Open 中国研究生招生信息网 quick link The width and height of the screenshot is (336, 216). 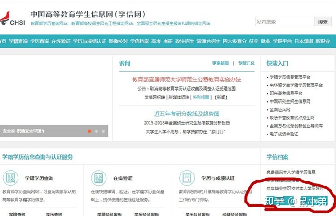point(290,101)
